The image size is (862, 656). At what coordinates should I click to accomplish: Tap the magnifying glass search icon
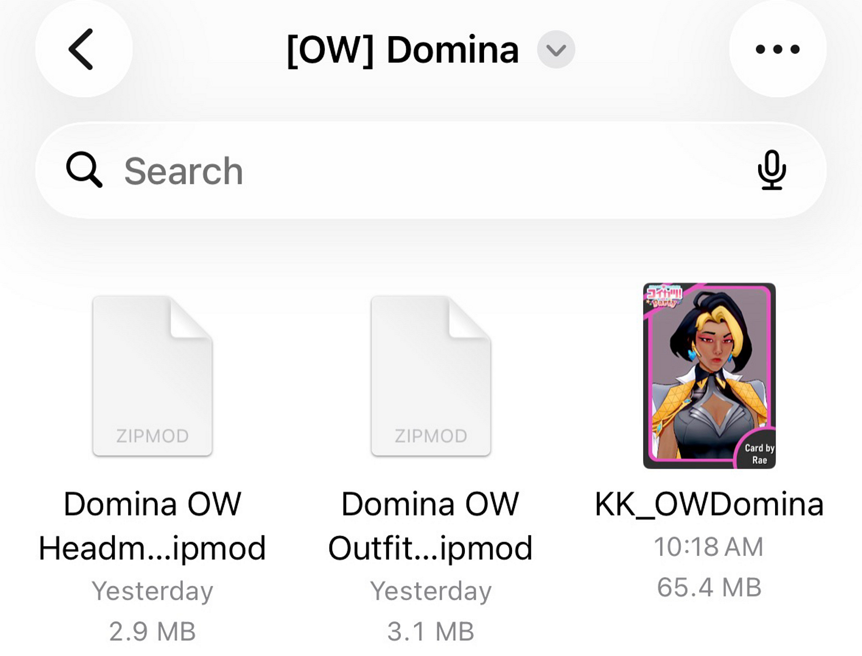click(85, 170)
